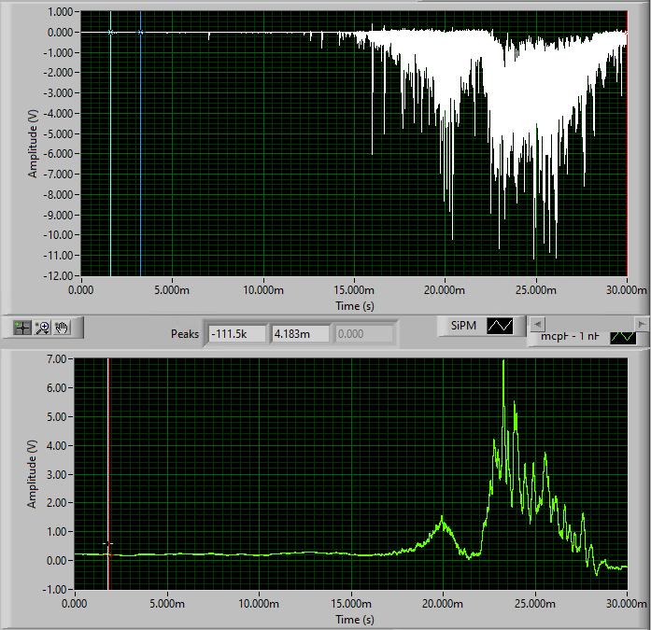Select the cursor movement tool in graph palette
The image size is (651, 630).
(22, 328)
